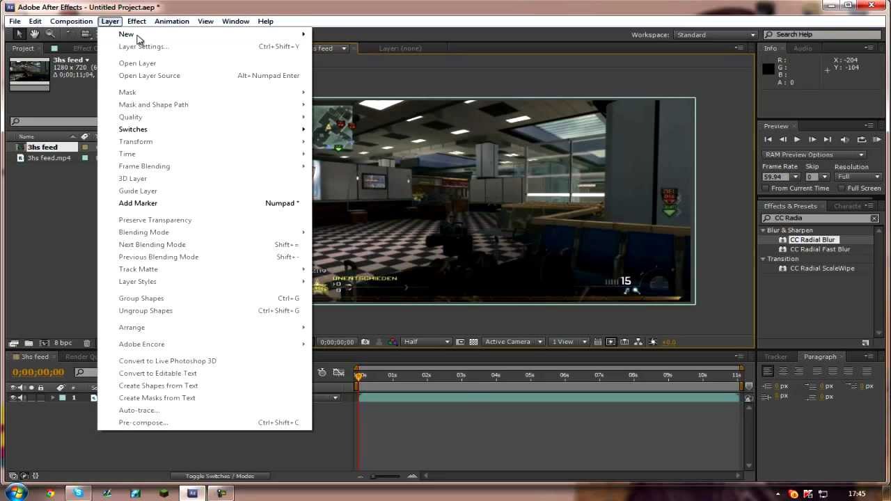Select the Hand tool
This screenshot has width=891, height=501.
34,34
